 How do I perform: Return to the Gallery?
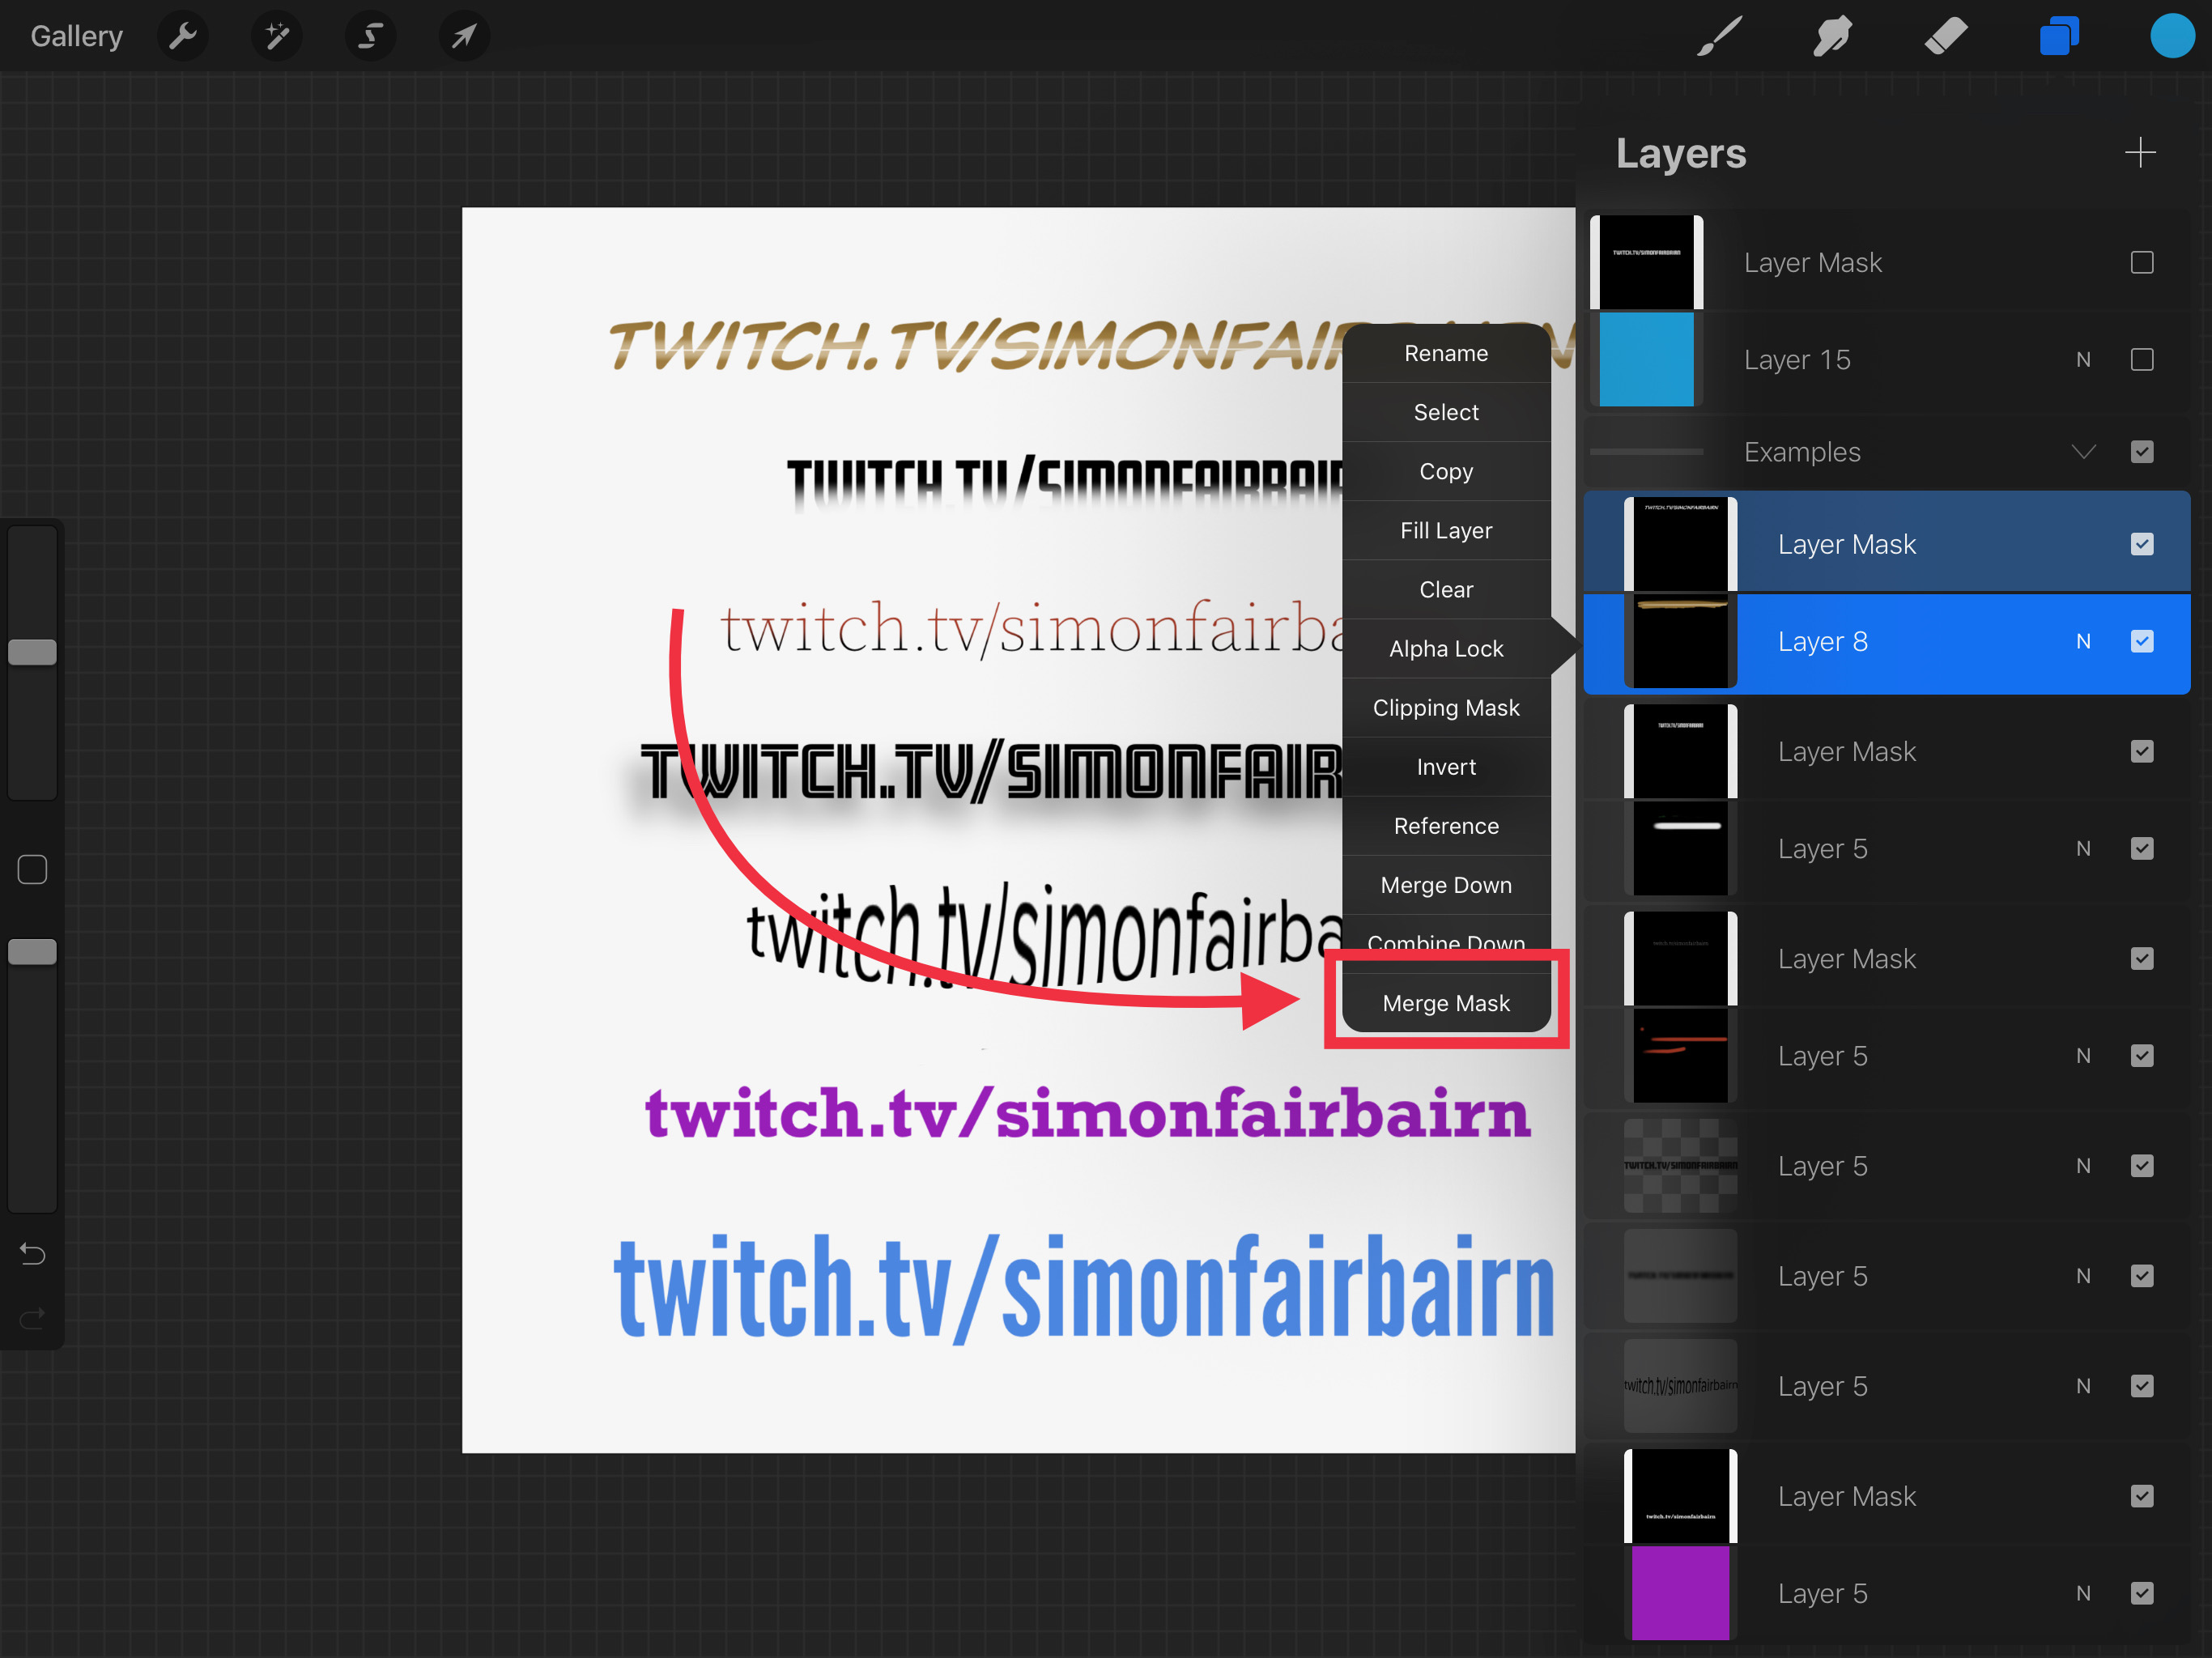(77, 36)
